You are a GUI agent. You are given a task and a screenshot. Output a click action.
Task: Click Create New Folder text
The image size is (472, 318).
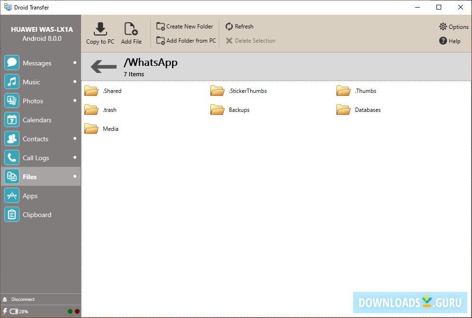[190, 27]
